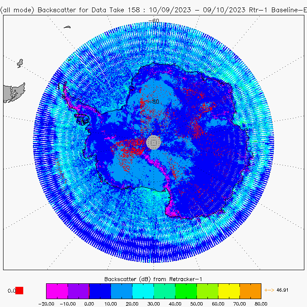Image resolution: width=307 pixels, height=307 pixels.
Task: Click the -20.00 colorbar tick label
Action: pos(46,303)
